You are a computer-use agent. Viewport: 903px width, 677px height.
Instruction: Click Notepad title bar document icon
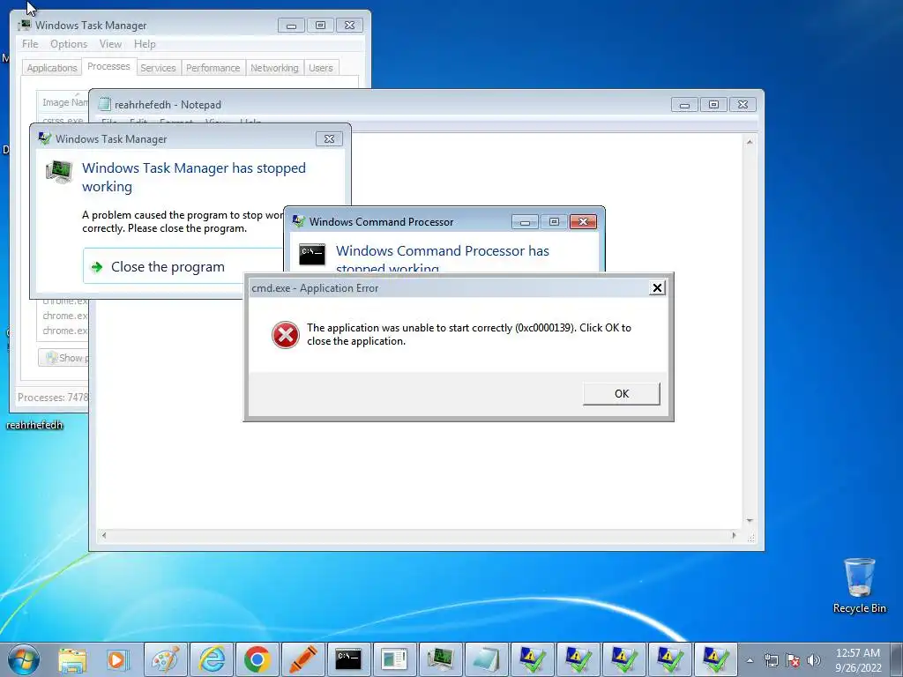(104, 104)
